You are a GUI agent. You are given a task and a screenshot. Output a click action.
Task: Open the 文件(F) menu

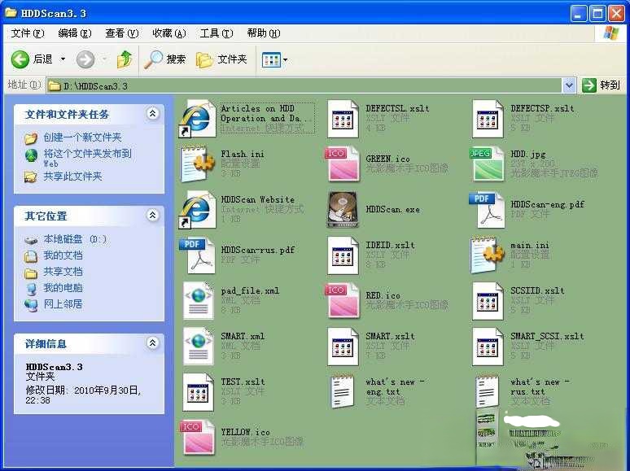coord(28,33)
